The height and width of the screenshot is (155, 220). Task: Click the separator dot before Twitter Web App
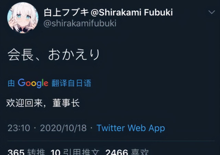[x=91, y=128]
